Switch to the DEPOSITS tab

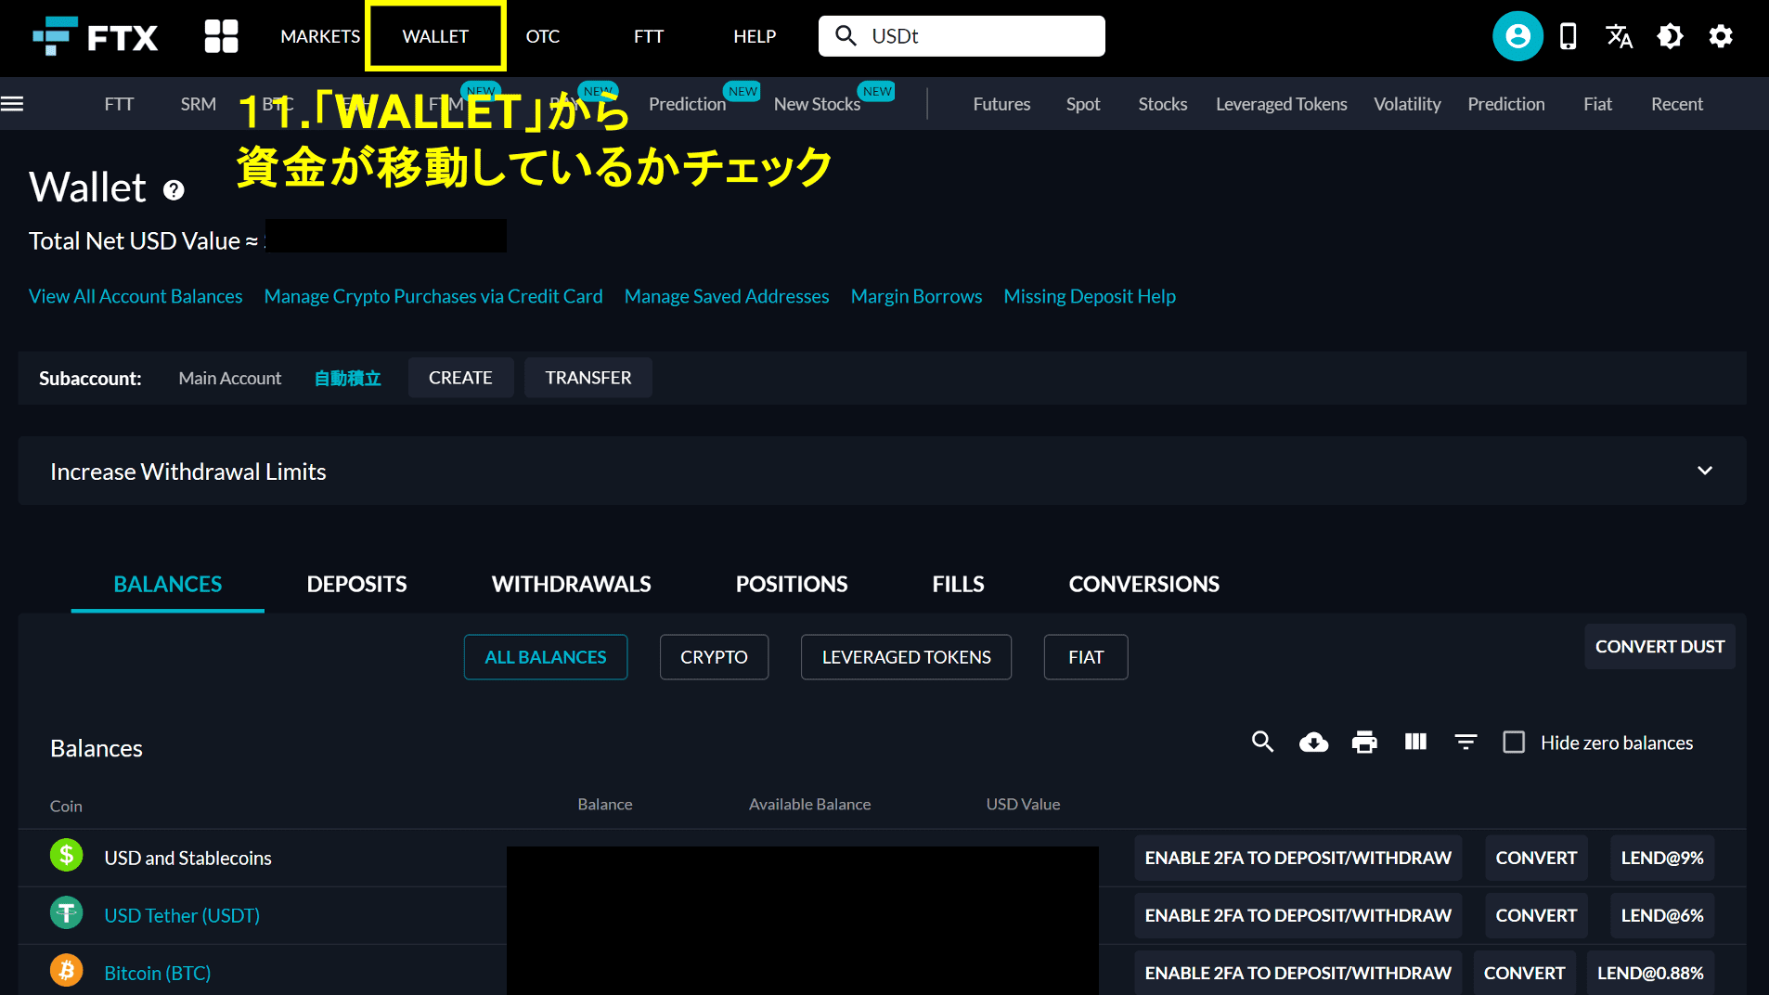[356, 584]
